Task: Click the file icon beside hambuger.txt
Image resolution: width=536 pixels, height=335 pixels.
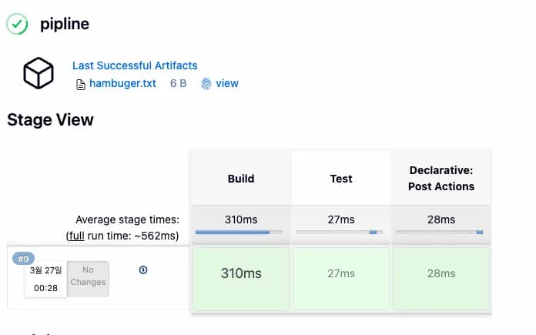Action: (x=81, y=85)
